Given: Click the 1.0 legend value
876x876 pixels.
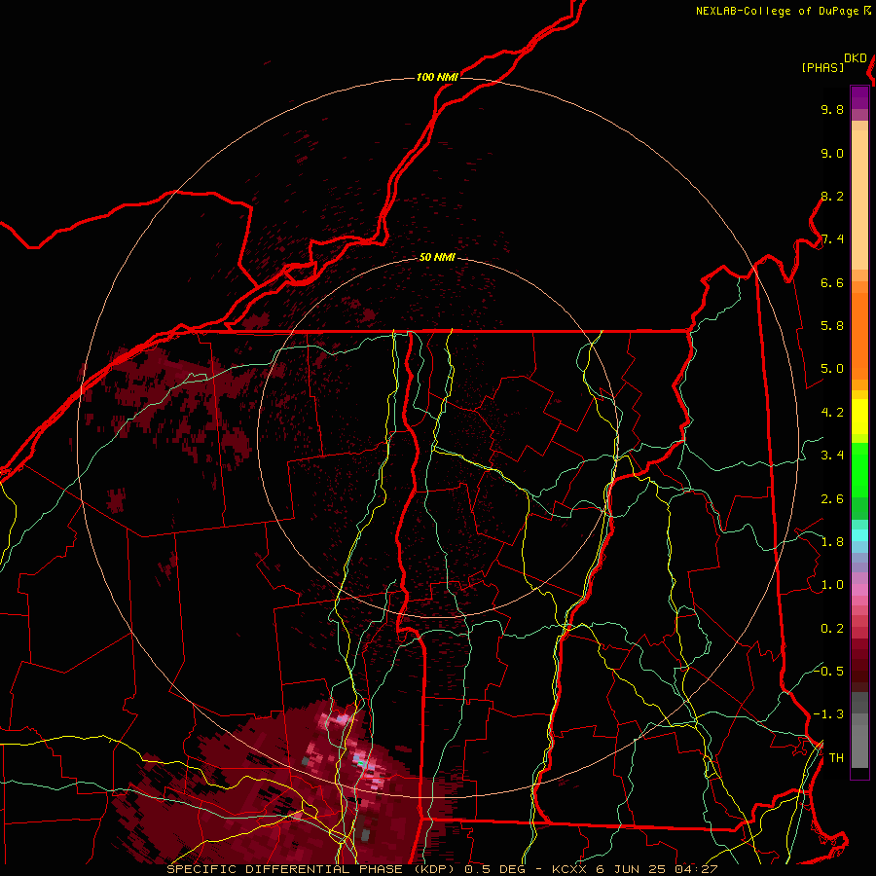Looking at the screenshot, I should (x=832, y=585).
